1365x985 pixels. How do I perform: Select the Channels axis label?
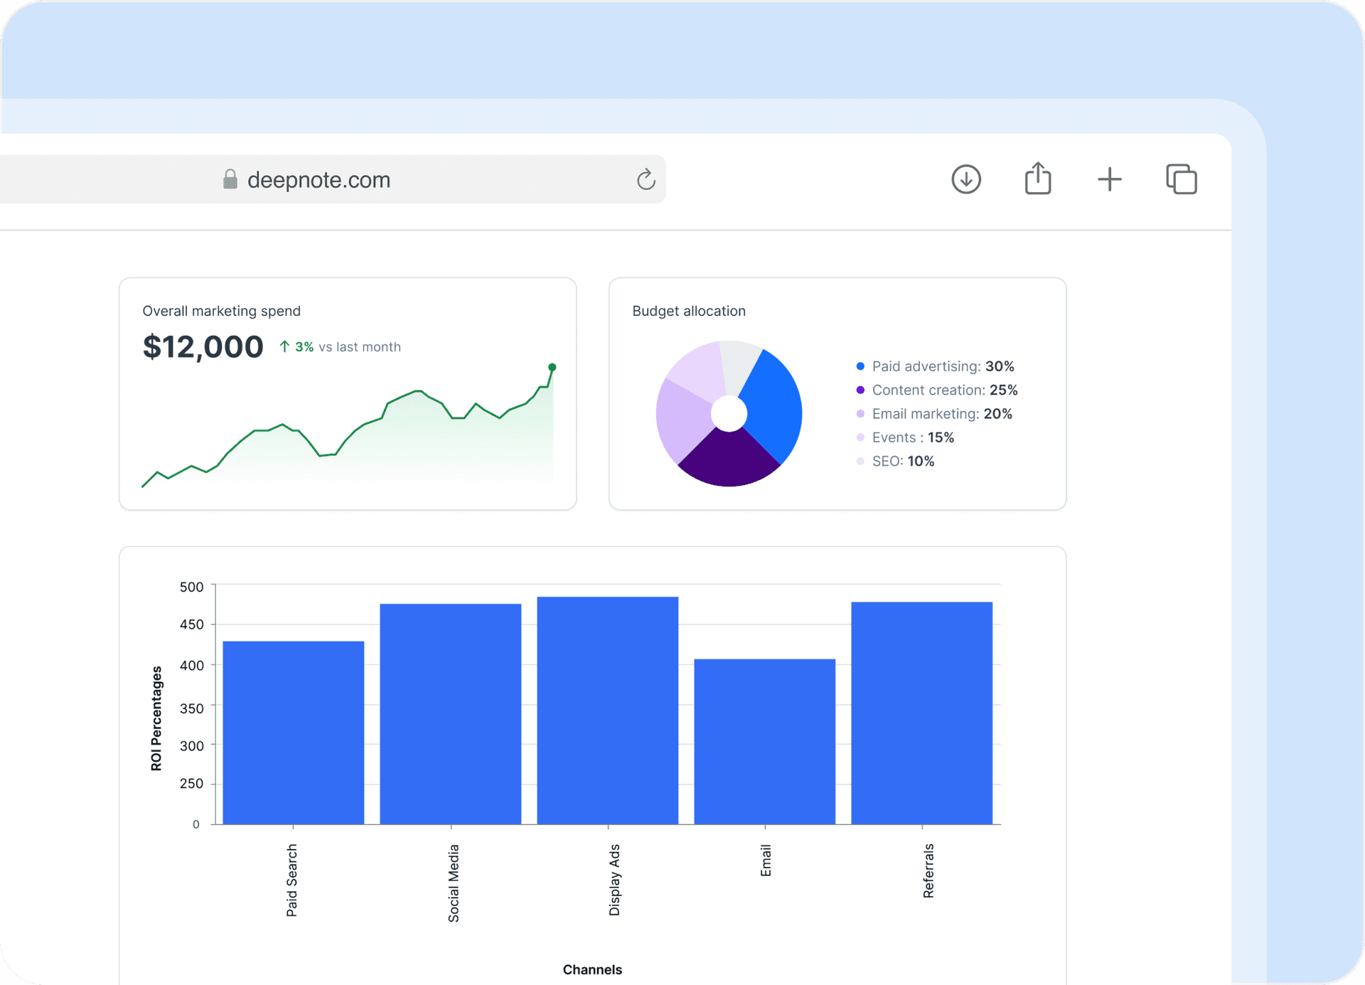click(x=592, y=969)
